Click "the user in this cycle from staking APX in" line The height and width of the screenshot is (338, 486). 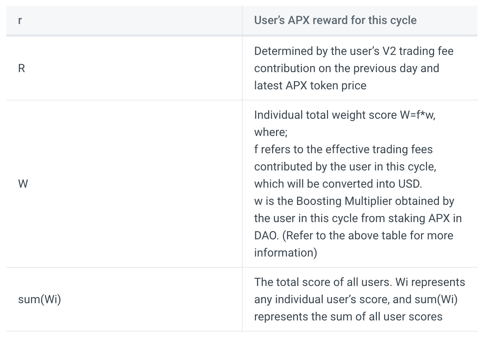click(x=358, y=218)
